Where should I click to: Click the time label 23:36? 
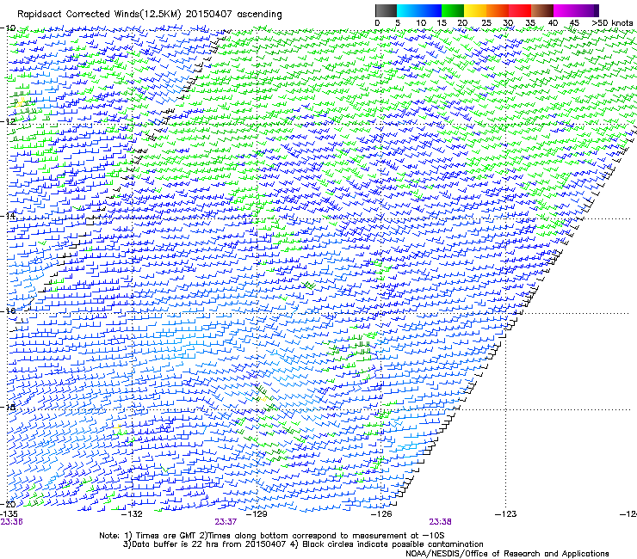[11, 522]
